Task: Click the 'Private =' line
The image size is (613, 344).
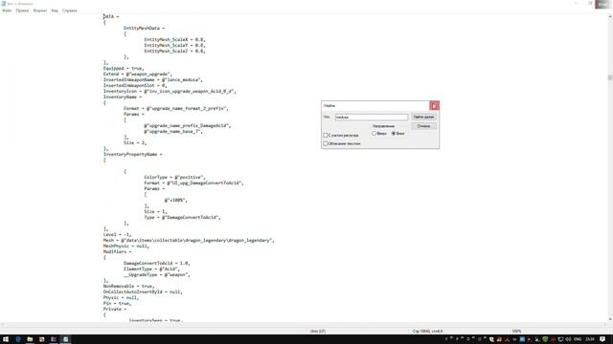Action: point(115,309)
